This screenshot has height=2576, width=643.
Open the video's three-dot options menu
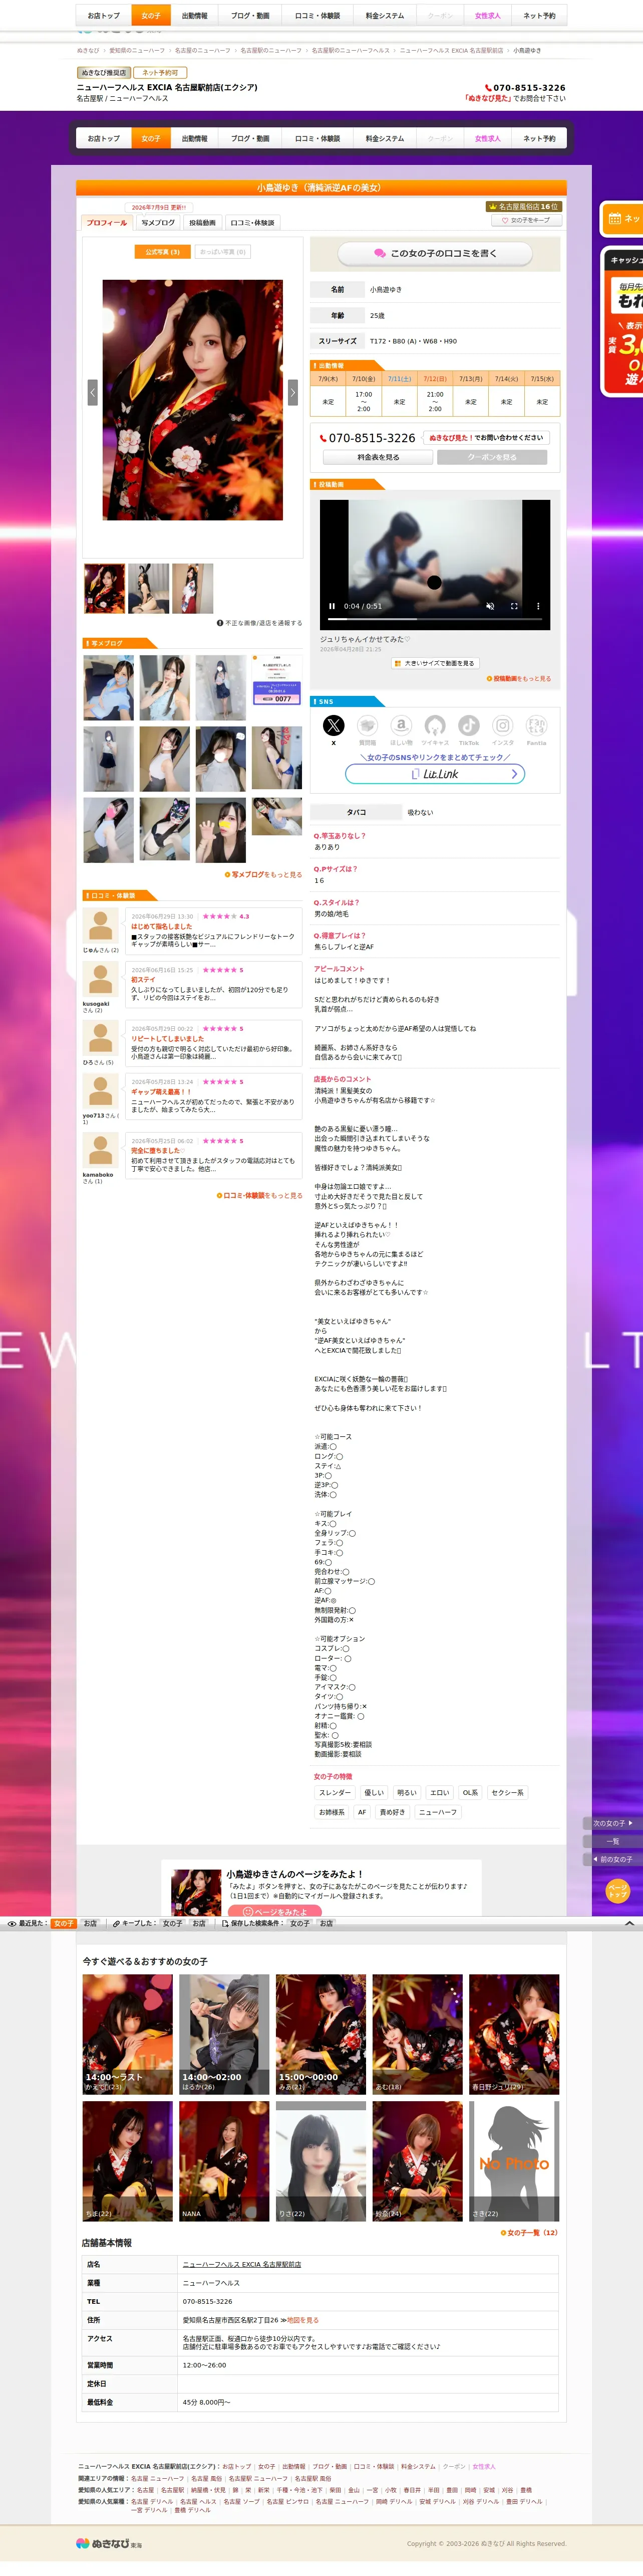[538, 606]
